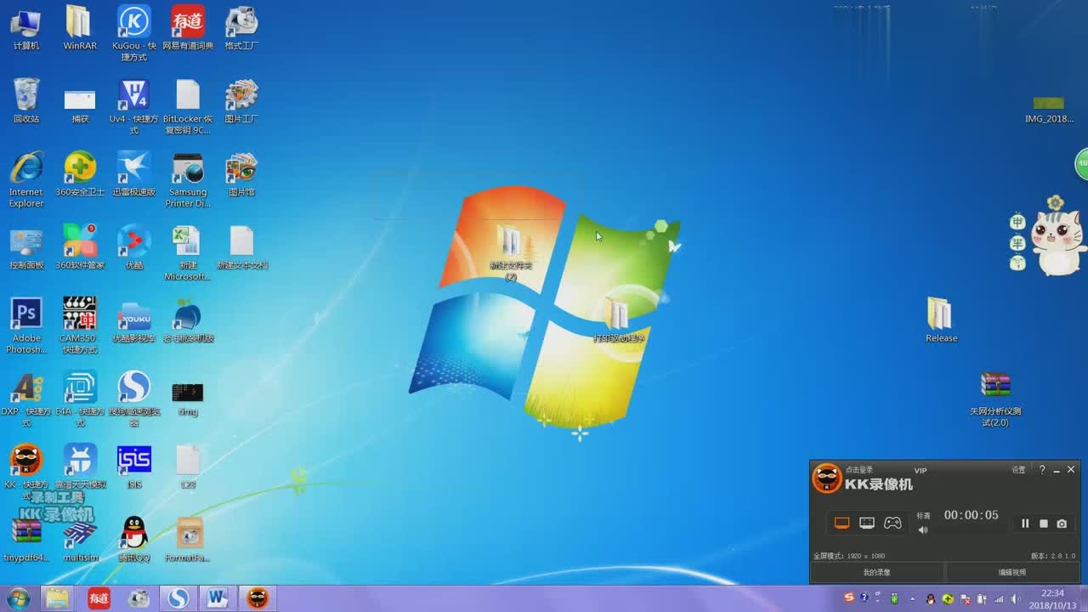Select the Adobe Photoshop shortcut
This screenshot has width=1088, height=612.
click(26, 326)
